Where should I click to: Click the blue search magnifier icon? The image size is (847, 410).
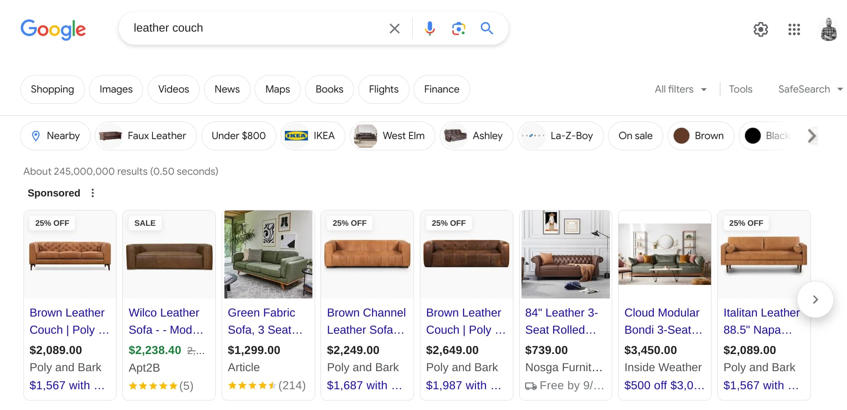pos(487,28)
